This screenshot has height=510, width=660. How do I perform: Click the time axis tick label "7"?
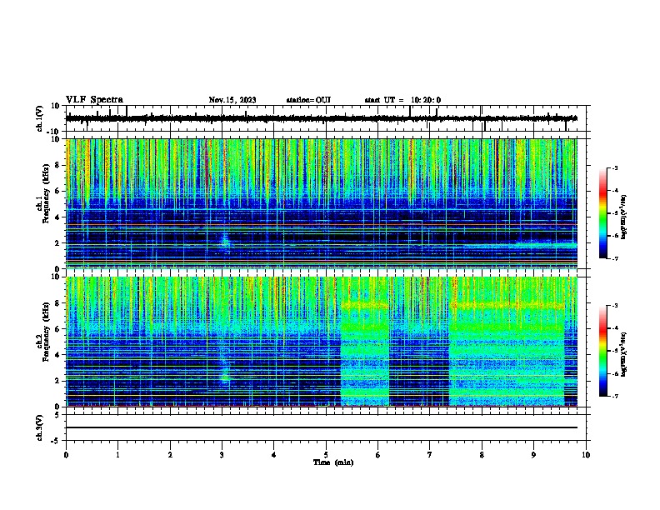point(430,455)
